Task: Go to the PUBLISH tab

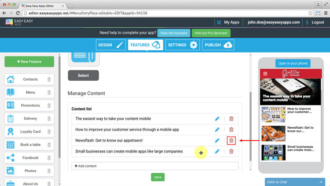Action: (x=218, y=45)
